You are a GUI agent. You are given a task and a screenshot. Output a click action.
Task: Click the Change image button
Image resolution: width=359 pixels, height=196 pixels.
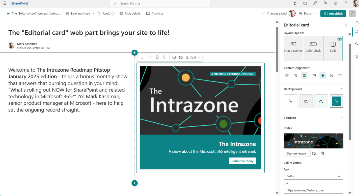pos(296,153)
